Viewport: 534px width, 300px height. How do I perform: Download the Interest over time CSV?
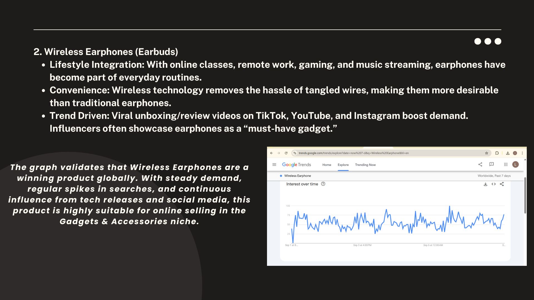[485, 184]
